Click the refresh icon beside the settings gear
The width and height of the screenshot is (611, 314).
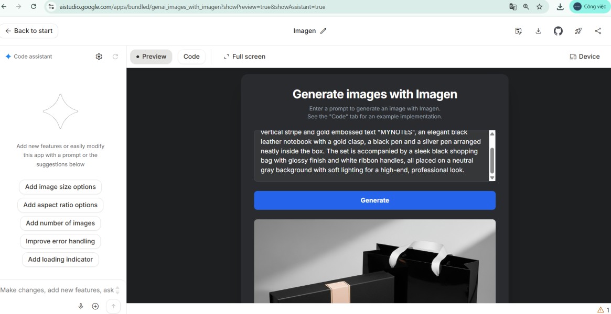coord(115,56)
